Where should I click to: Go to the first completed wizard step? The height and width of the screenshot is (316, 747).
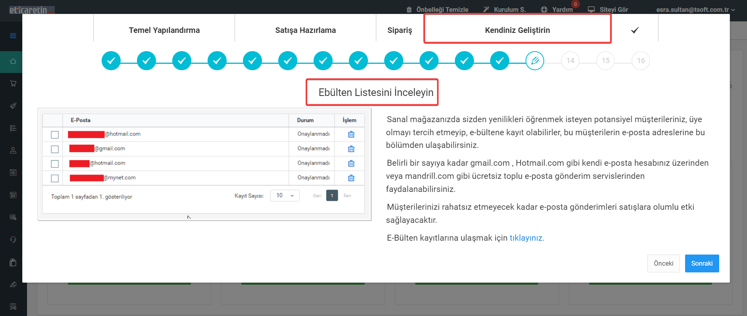tap(111, 61)
